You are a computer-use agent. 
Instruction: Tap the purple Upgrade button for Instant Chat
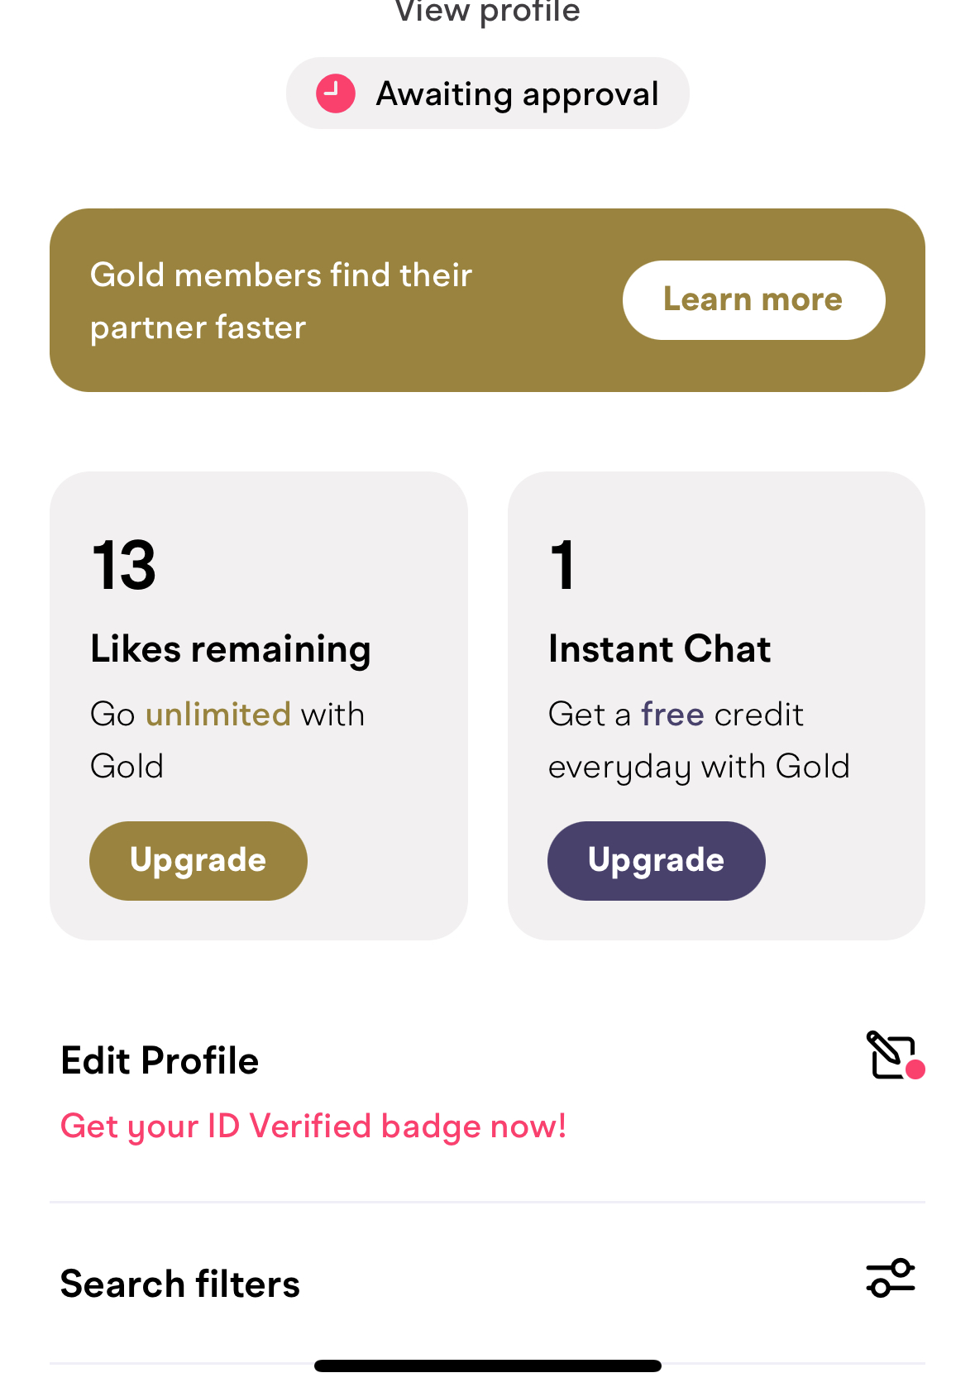pyautogui.click(x=656, y=860)
